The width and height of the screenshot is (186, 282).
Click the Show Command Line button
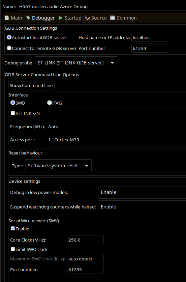(x=31, y=85)
